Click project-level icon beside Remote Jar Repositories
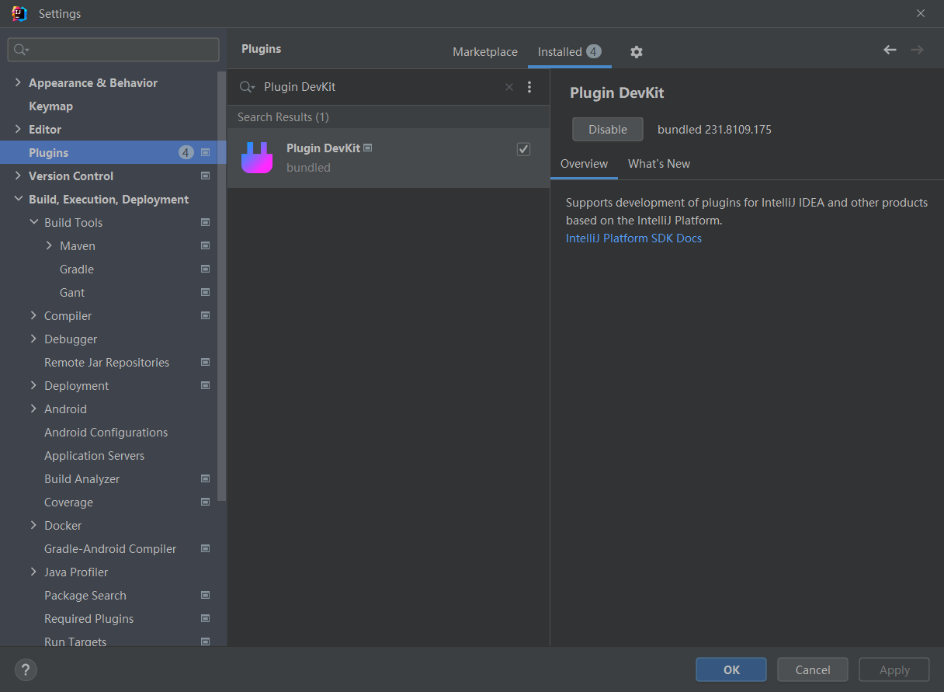The image size is (944, 692). coord(206,363)
